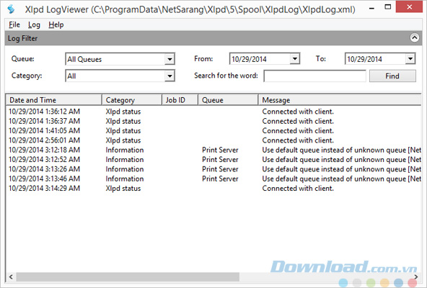This screenshot has height=288, width=427.
Task: Click the Find button
Action: 392,76
